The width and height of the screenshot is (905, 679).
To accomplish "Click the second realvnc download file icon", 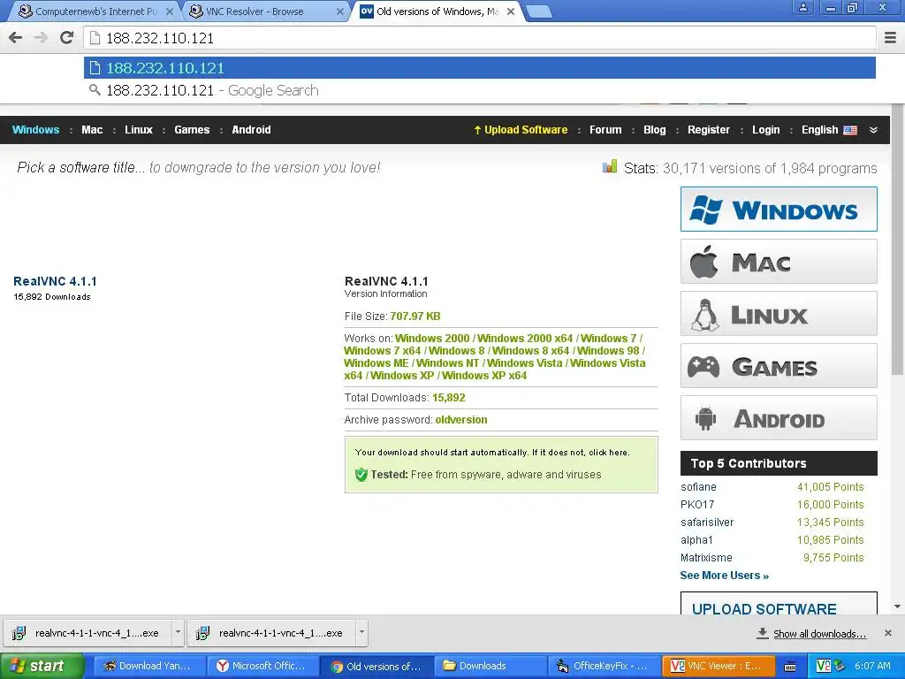I will [202, 633].
